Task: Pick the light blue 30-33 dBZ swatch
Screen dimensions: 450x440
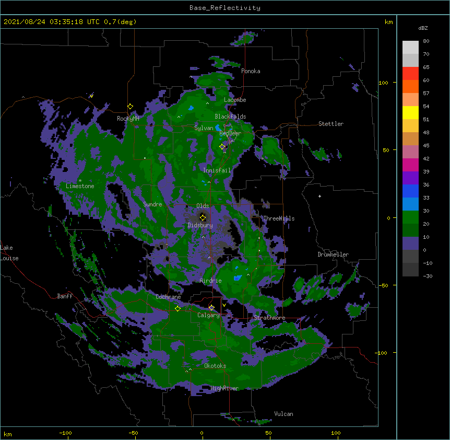Action: [410, 204]
